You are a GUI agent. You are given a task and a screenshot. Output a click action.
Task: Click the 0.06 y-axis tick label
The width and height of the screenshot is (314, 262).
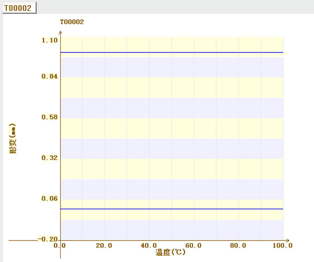(49, 198)
